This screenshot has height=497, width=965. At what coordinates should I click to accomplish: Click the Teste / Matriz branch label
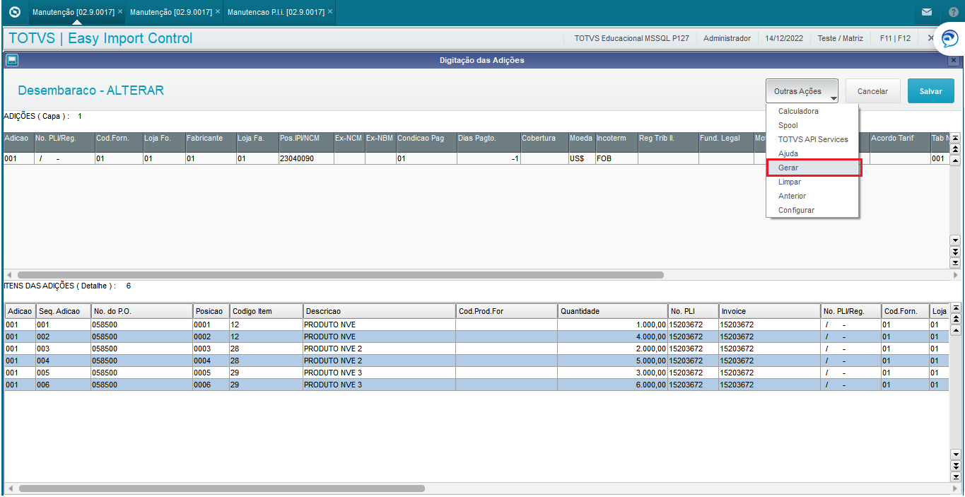coord(840,38)
